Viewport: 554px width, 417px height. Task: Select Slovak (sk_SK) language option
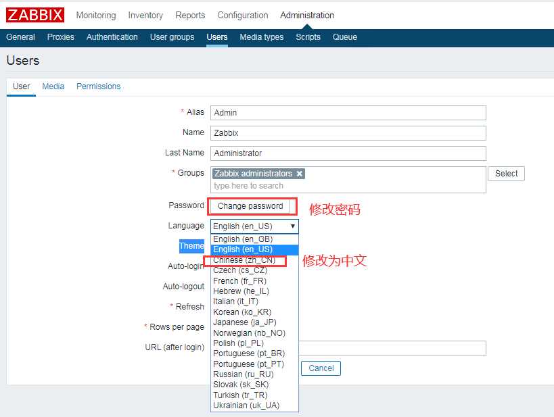pos(254,385)
